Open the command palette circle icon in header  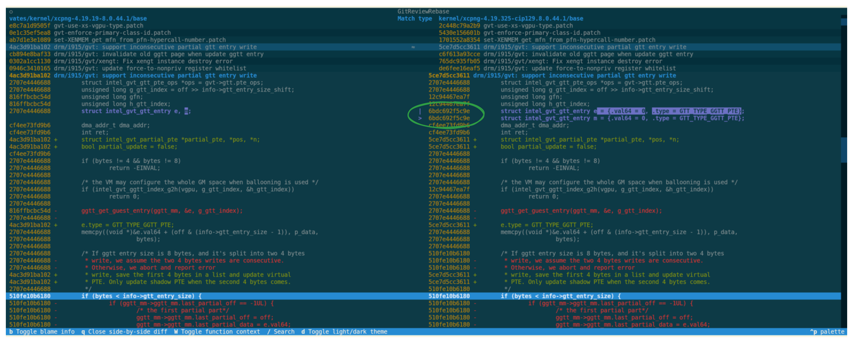click(x=11, y=12)
